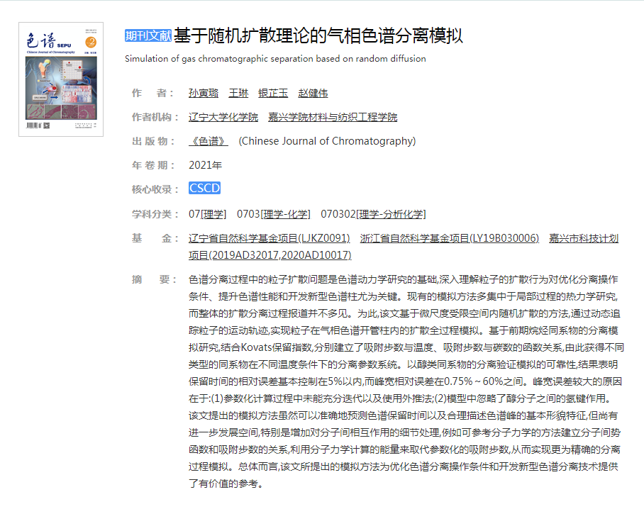Open institution 辽宁大学化学院

tap(223, 118)
